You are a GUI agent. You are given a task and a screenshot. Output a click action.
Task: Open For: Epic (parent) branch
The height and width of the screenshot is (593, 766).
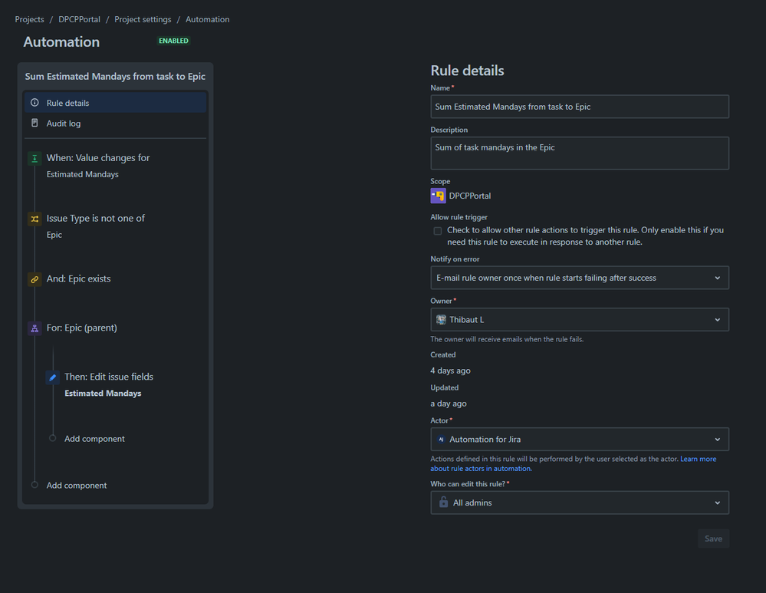click(x=81, y=328)
